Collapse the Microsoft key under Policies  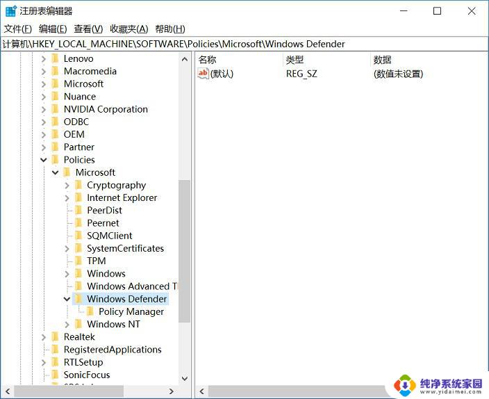tap(55, 172)
